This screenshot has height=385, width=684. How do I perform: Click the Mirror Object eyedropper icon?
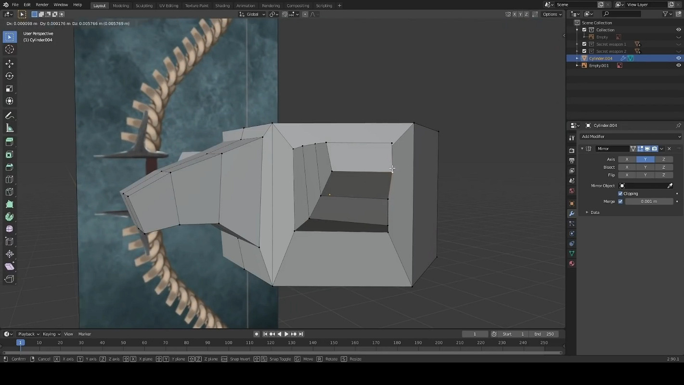coord(670,186)
